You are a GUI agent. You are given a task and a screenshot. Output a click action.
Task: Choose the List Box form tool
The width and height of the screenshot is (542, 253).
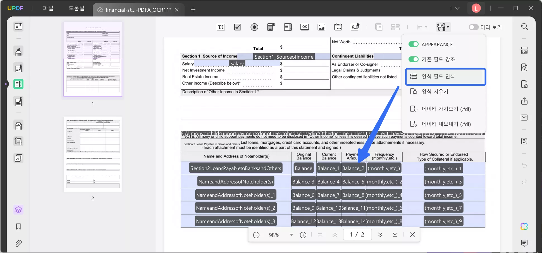pos(288,27)
